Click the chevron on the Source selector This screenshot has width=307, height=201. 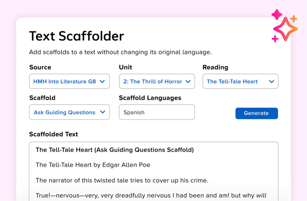point(103,81)
